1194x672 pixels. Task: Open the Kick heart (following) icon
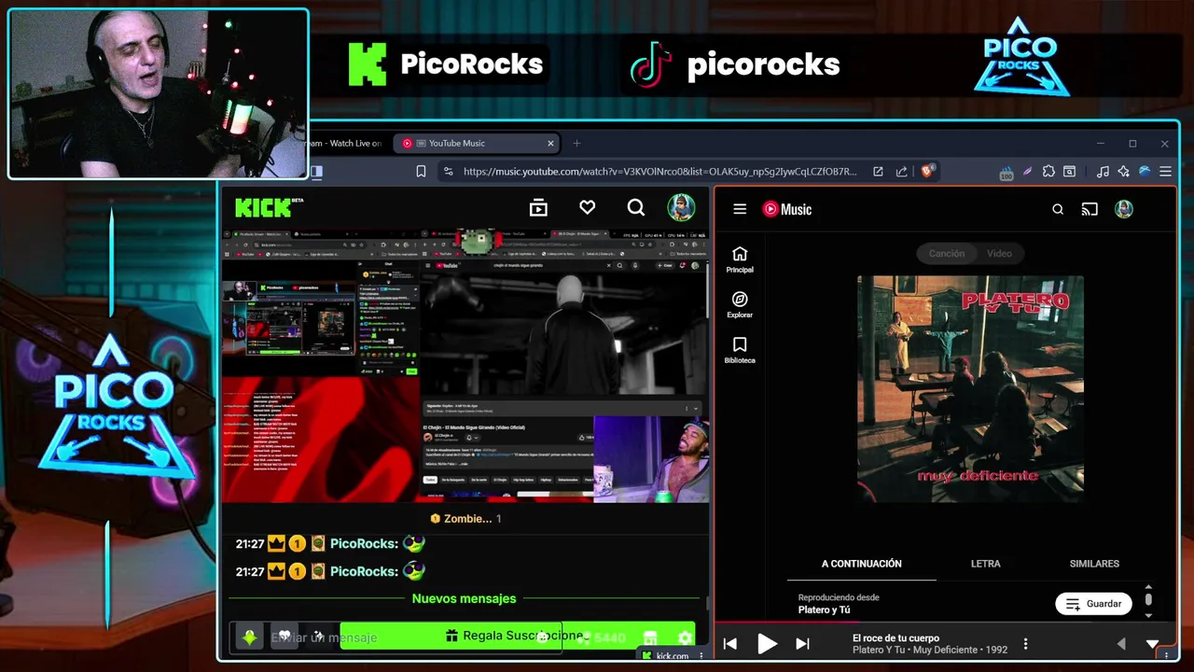587,208
